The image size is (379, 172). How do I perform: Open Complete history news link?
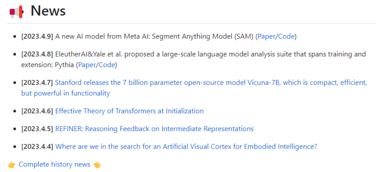[x=54, y=165]
